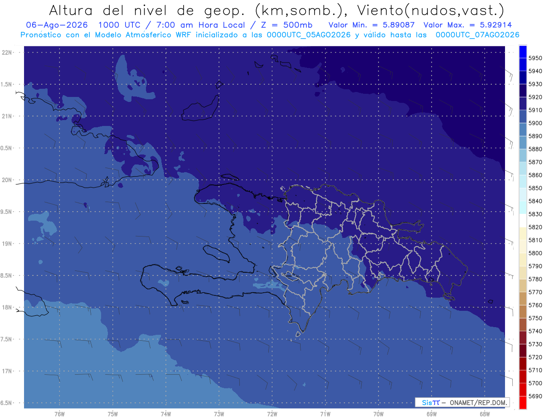Click the '71W' longitude label
This screenshot has height=420, width=544.
[x=325, y=414]
